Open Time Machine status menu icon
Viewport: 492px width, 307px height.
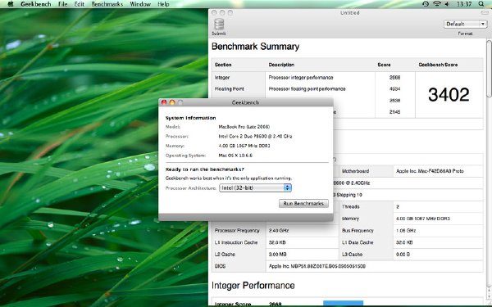tap(426, 4)
